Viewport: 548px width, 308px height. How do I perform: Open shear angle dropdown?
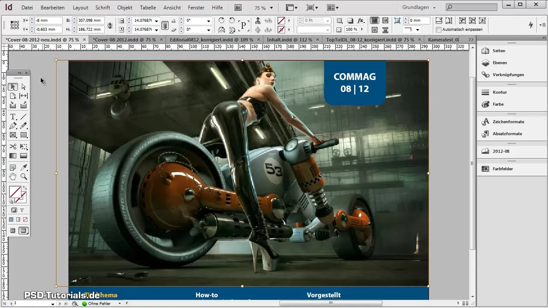(x=208, y=30)
